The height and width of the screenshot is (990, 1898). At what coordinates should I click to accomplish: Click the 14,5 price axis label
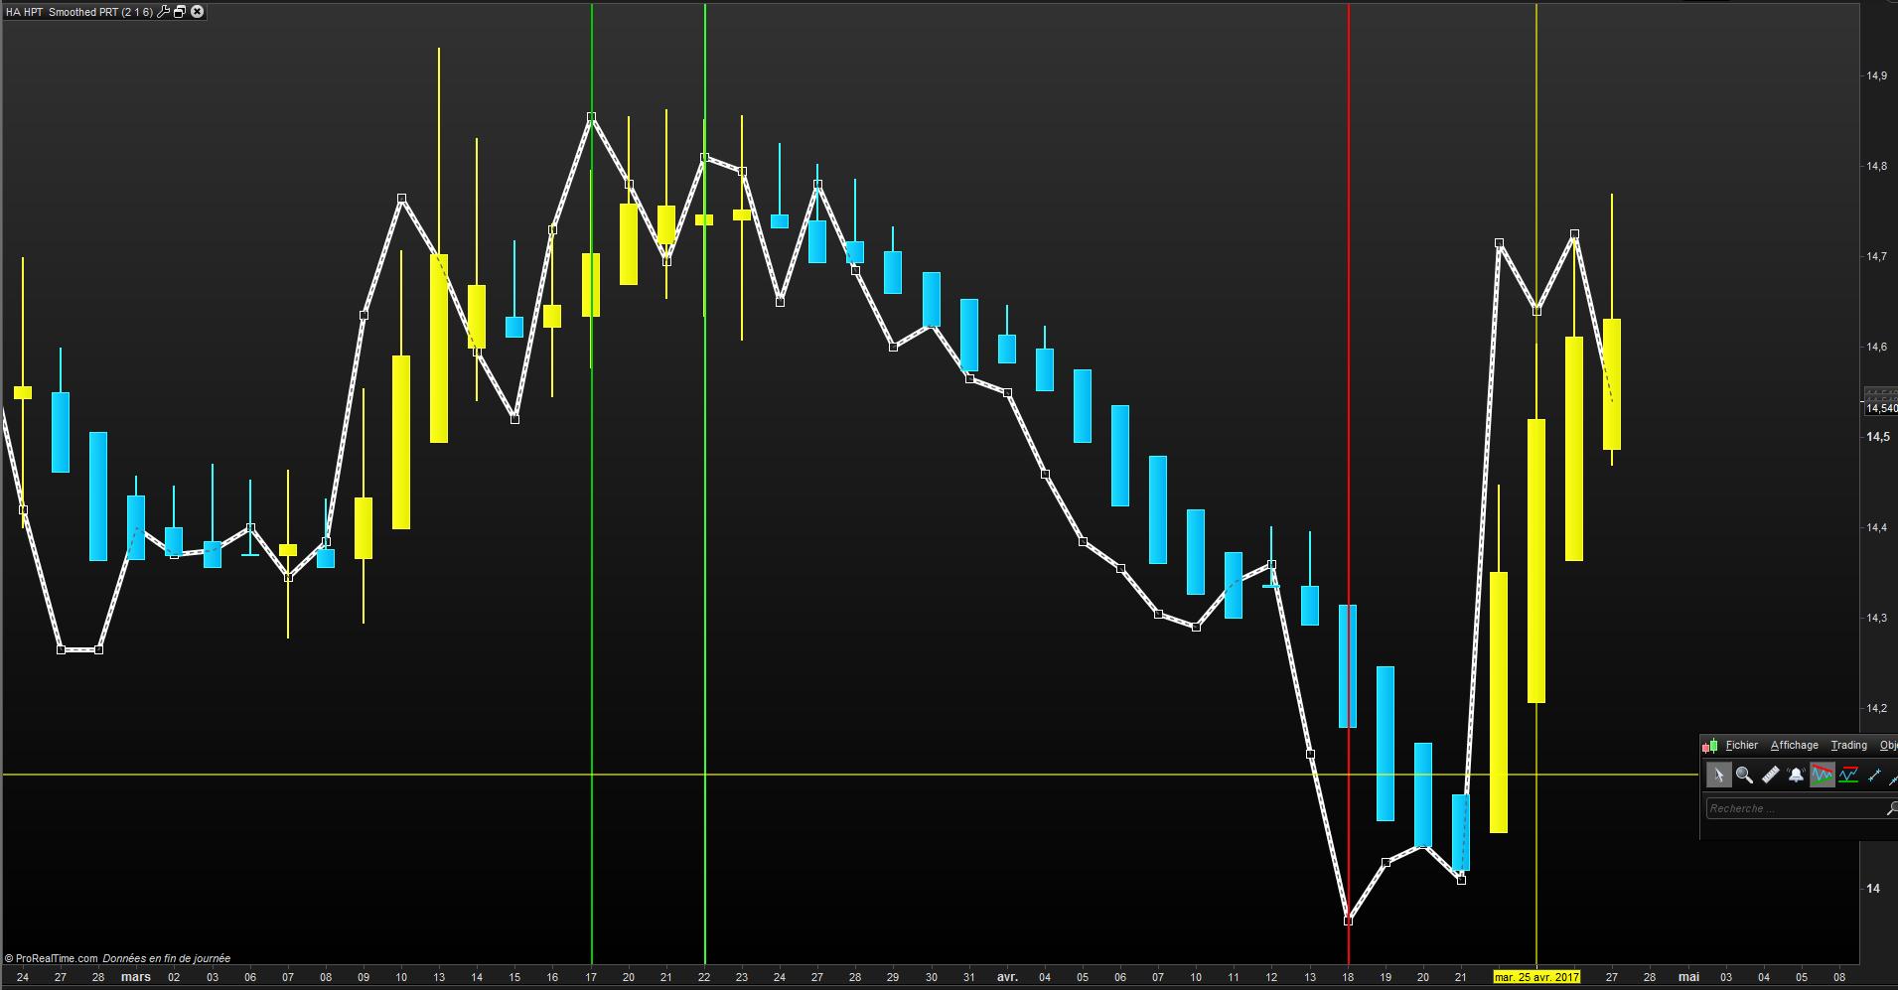(1877, 437)
